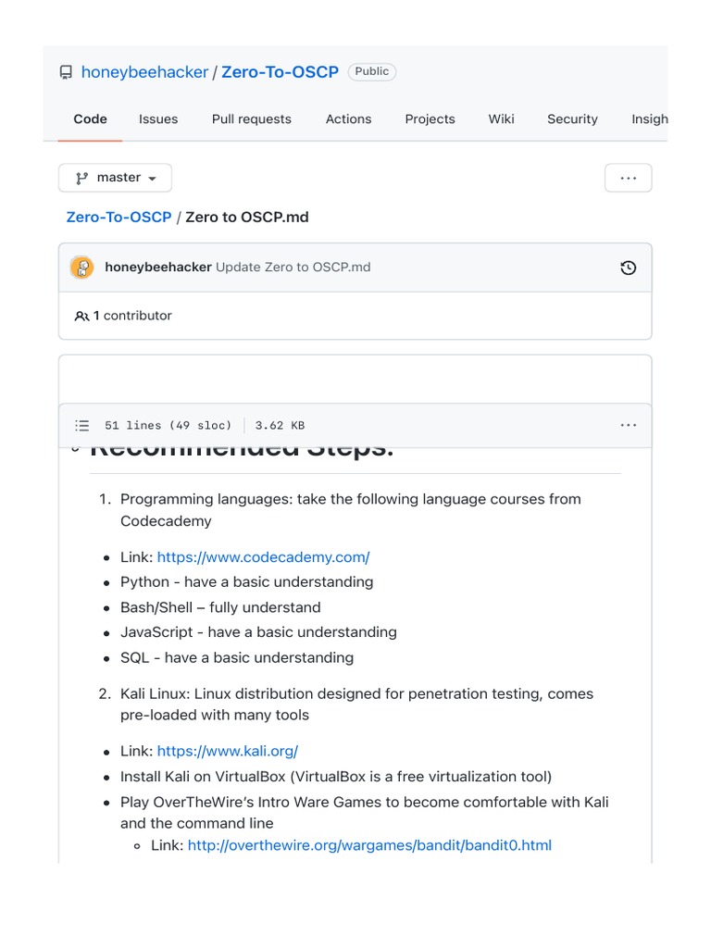
Task: Navigate to Zero-To-OSCP breadcrumb folder
Action: click(118, 217)
